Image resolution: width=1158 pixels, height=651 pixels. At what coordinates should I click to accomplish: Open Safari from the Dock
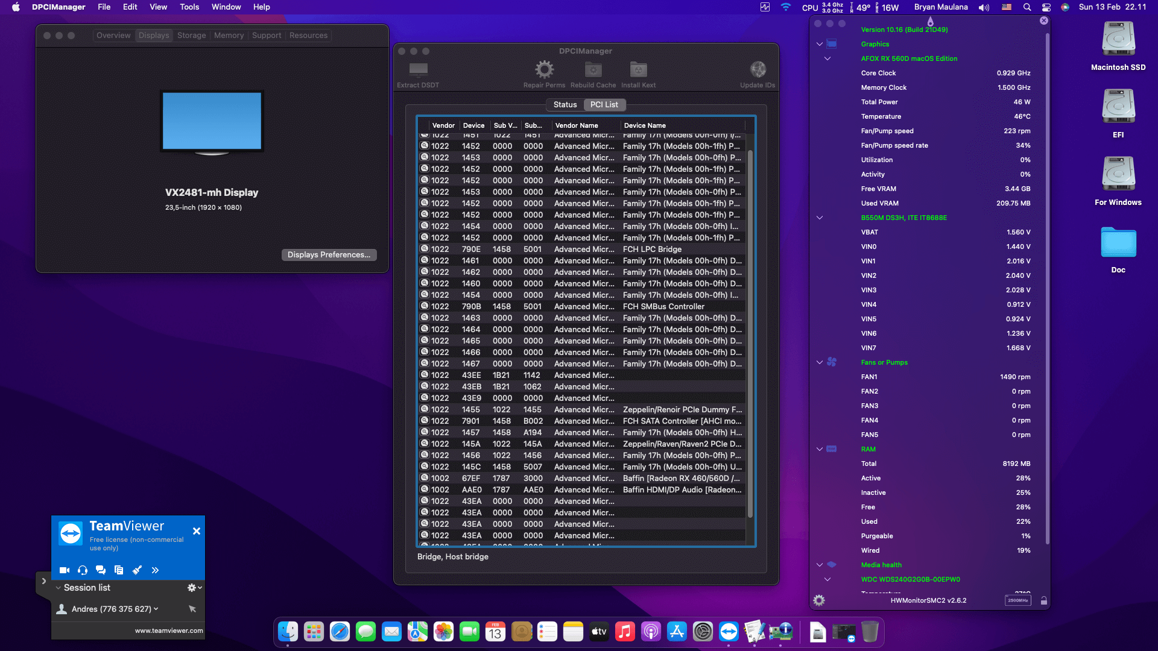340,632
